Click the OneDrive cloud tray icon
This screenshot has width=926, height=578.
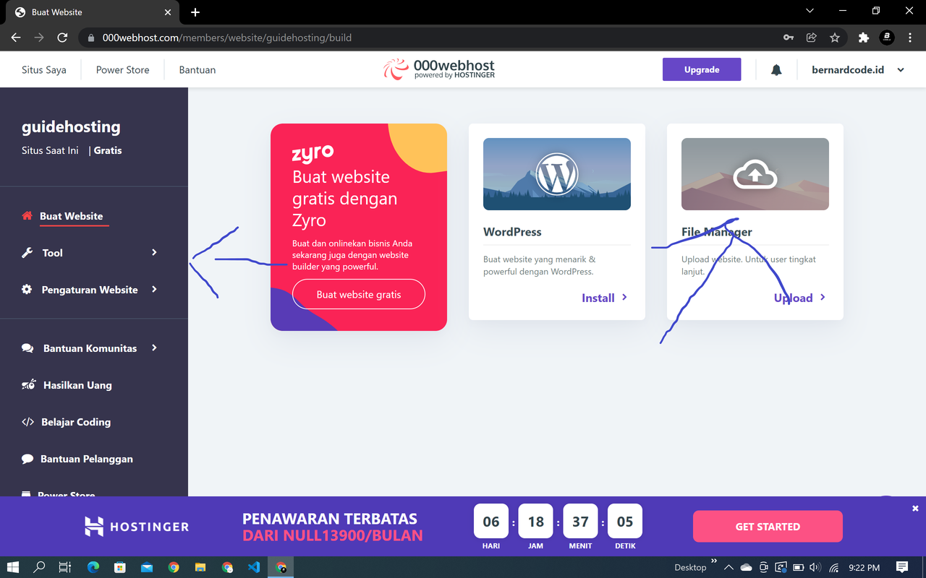click(x=746, y=568)
